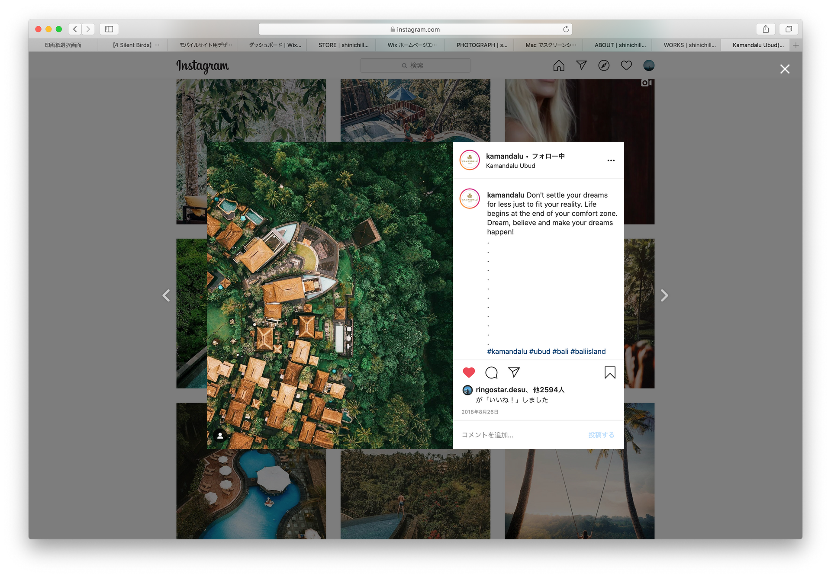The height and width of the screenshot is (577, 831).
Task: Click the 投稿する post button
Action: click(601, 435)
